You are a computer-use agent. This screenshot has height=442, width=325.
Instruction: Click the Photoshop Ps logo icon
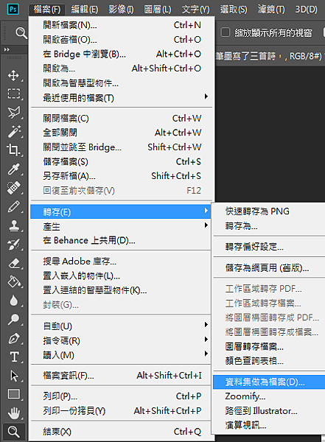coord(13,10)
